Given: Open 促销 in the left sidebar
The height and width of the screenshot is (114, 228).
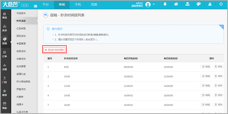Looking at the screenshot, I should pos(5,41).
